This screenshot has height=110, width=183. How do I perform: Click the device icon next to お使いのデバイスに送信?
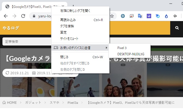click(x=56, y=48)
